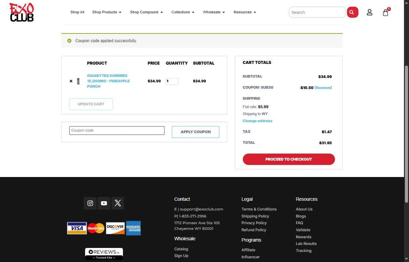
Task: Click the Discover card logo
Action: click(x=115, y=228)
